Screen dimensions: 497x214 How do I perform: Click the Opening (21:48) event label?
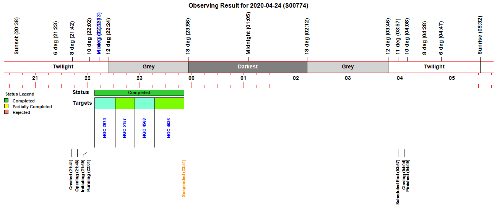[77, 175]
